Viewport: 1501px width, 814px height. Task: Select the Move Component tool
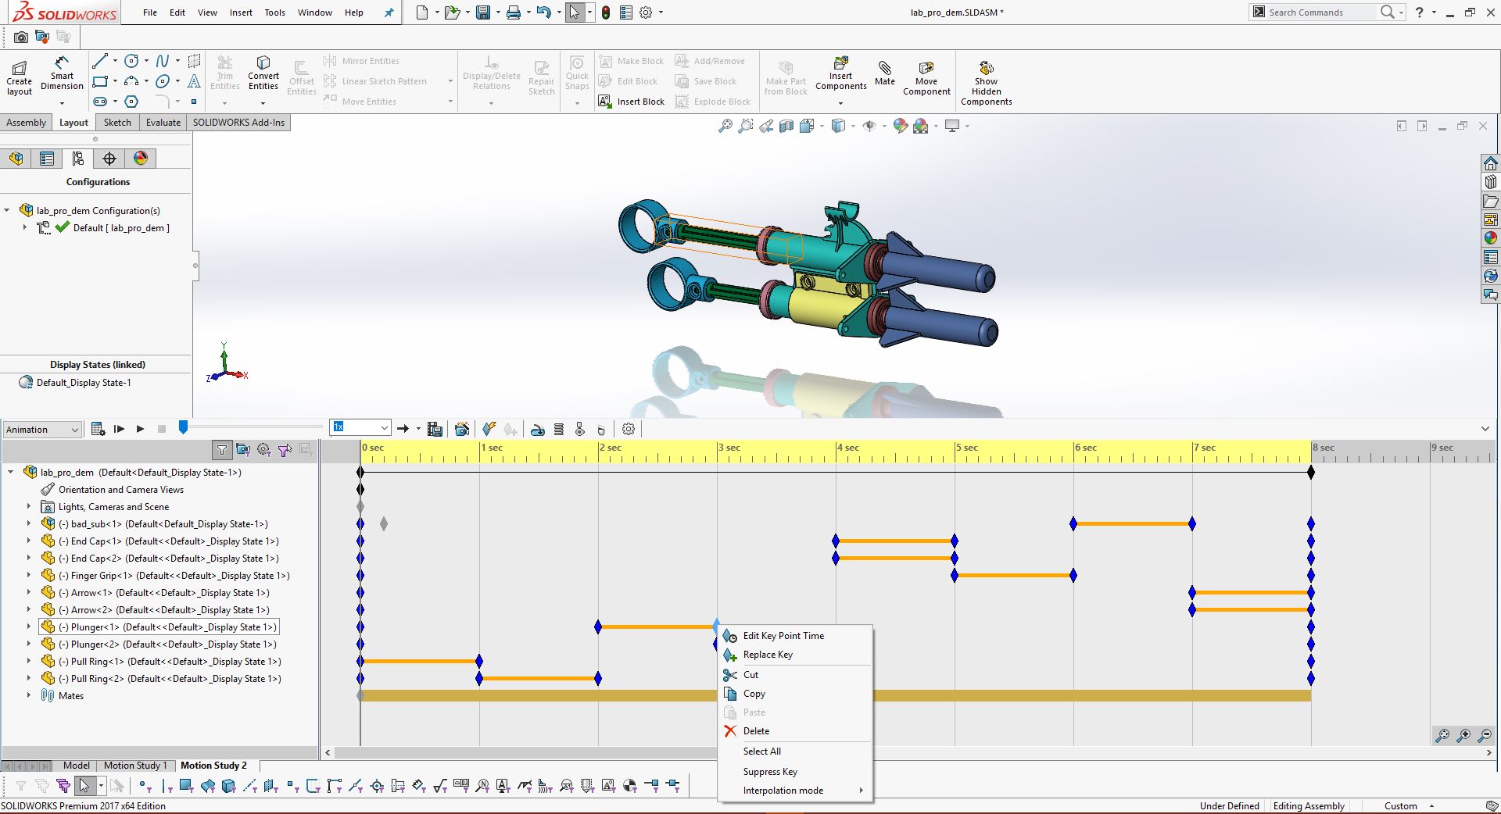(926, 78)
